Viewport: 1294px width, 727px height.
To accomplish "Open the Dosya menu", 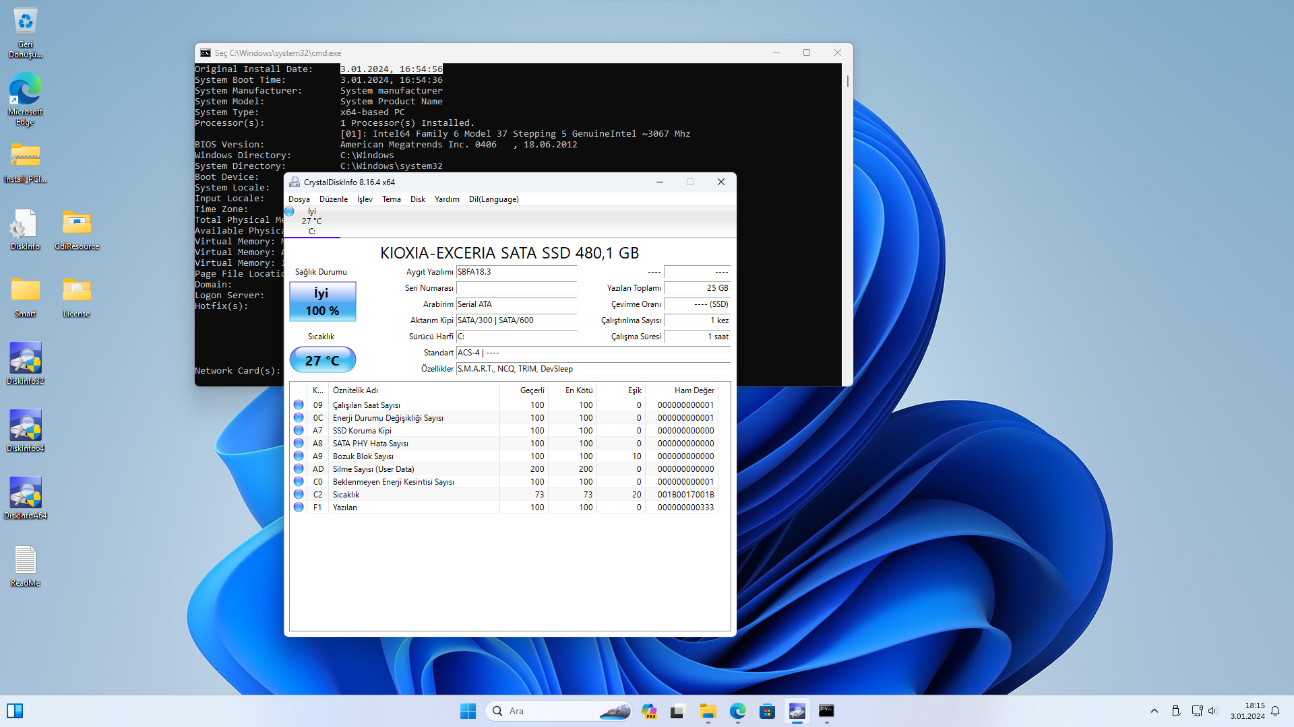I will click(x=299, y=199).
